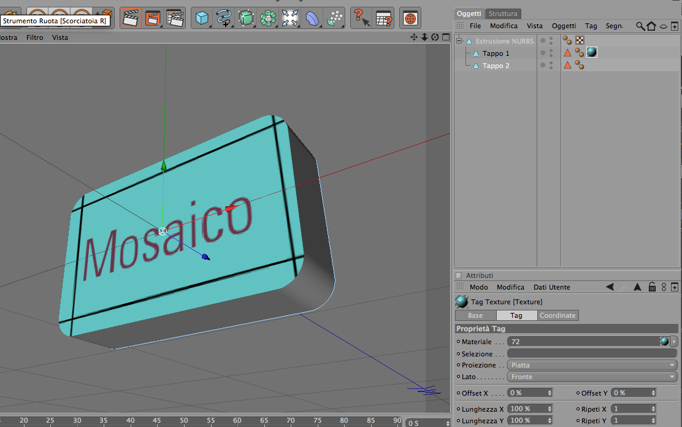
Task: Toggle the Proiezione animation dot
Action: pyautogui.click(x=458, y=365)
